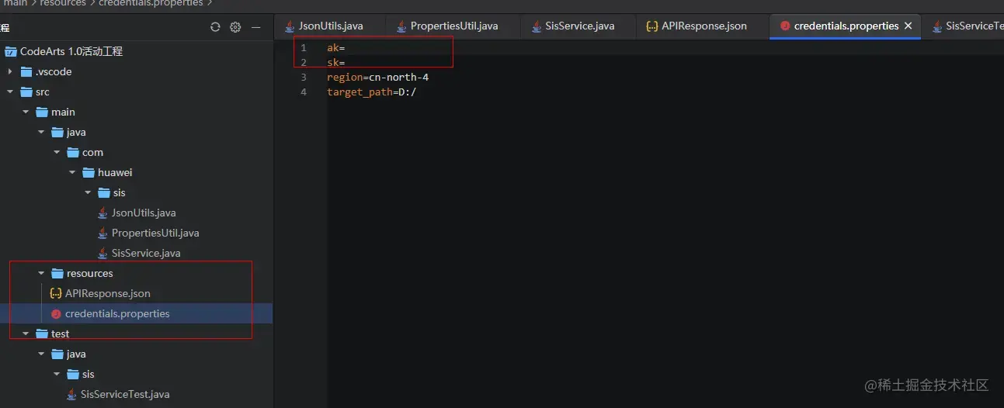Image resolution: width=1004 pixels, height=408 pixels.
Task: Collapse the java folder arrow under main
Action: (41, 133)
